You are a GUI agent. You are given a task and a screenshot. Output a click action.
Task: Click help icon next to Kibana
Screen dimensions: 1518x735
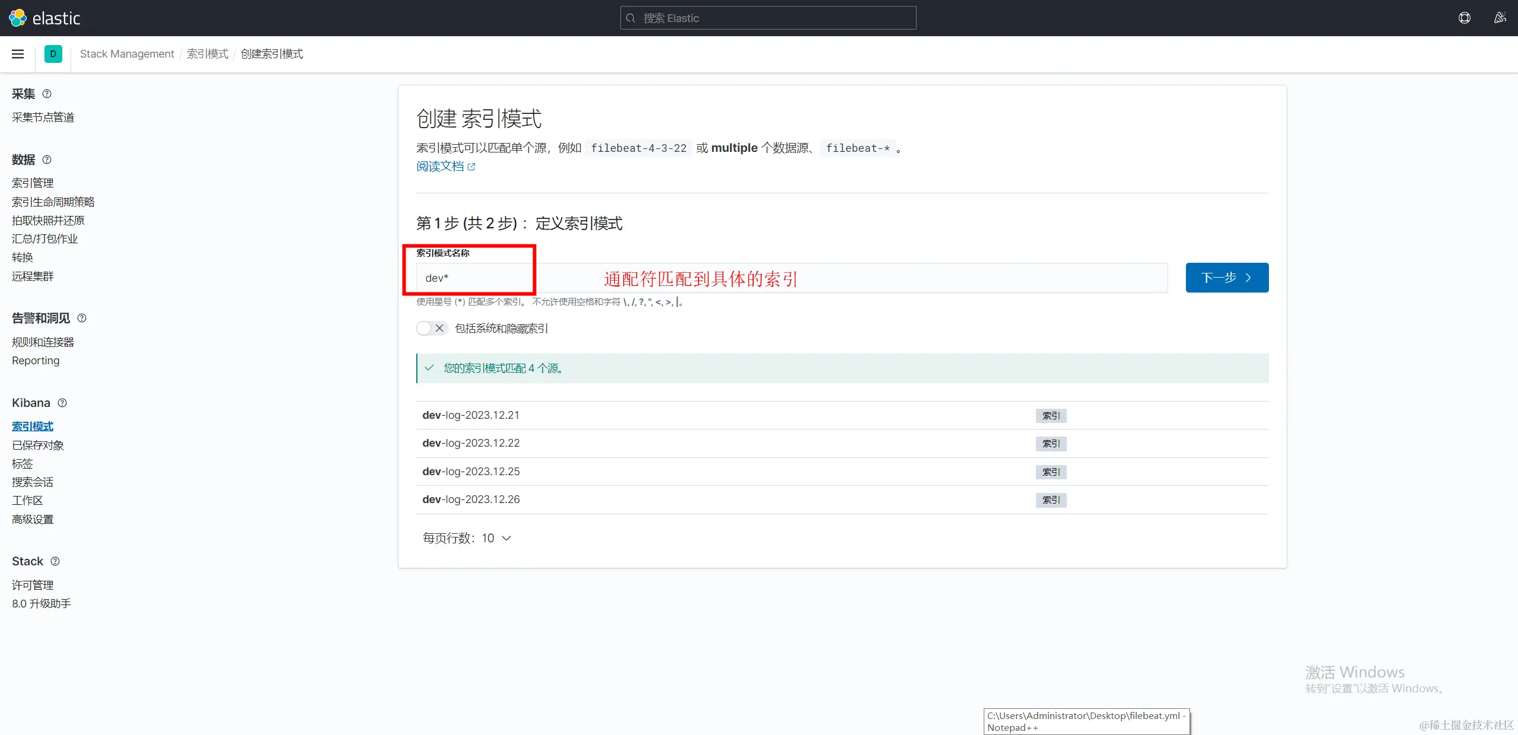coord(62,403)
